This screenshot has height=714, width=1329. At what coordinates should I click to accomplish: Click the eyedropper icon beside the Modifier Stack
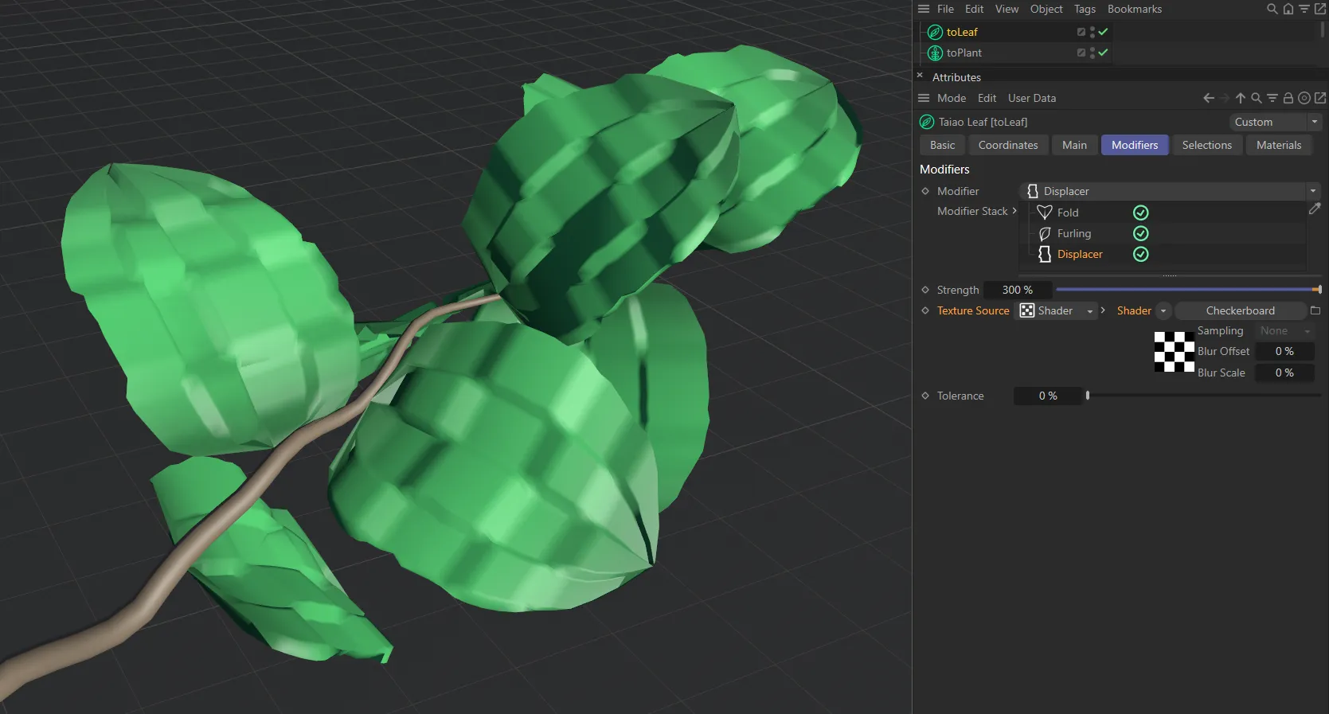click(1315, 209)
